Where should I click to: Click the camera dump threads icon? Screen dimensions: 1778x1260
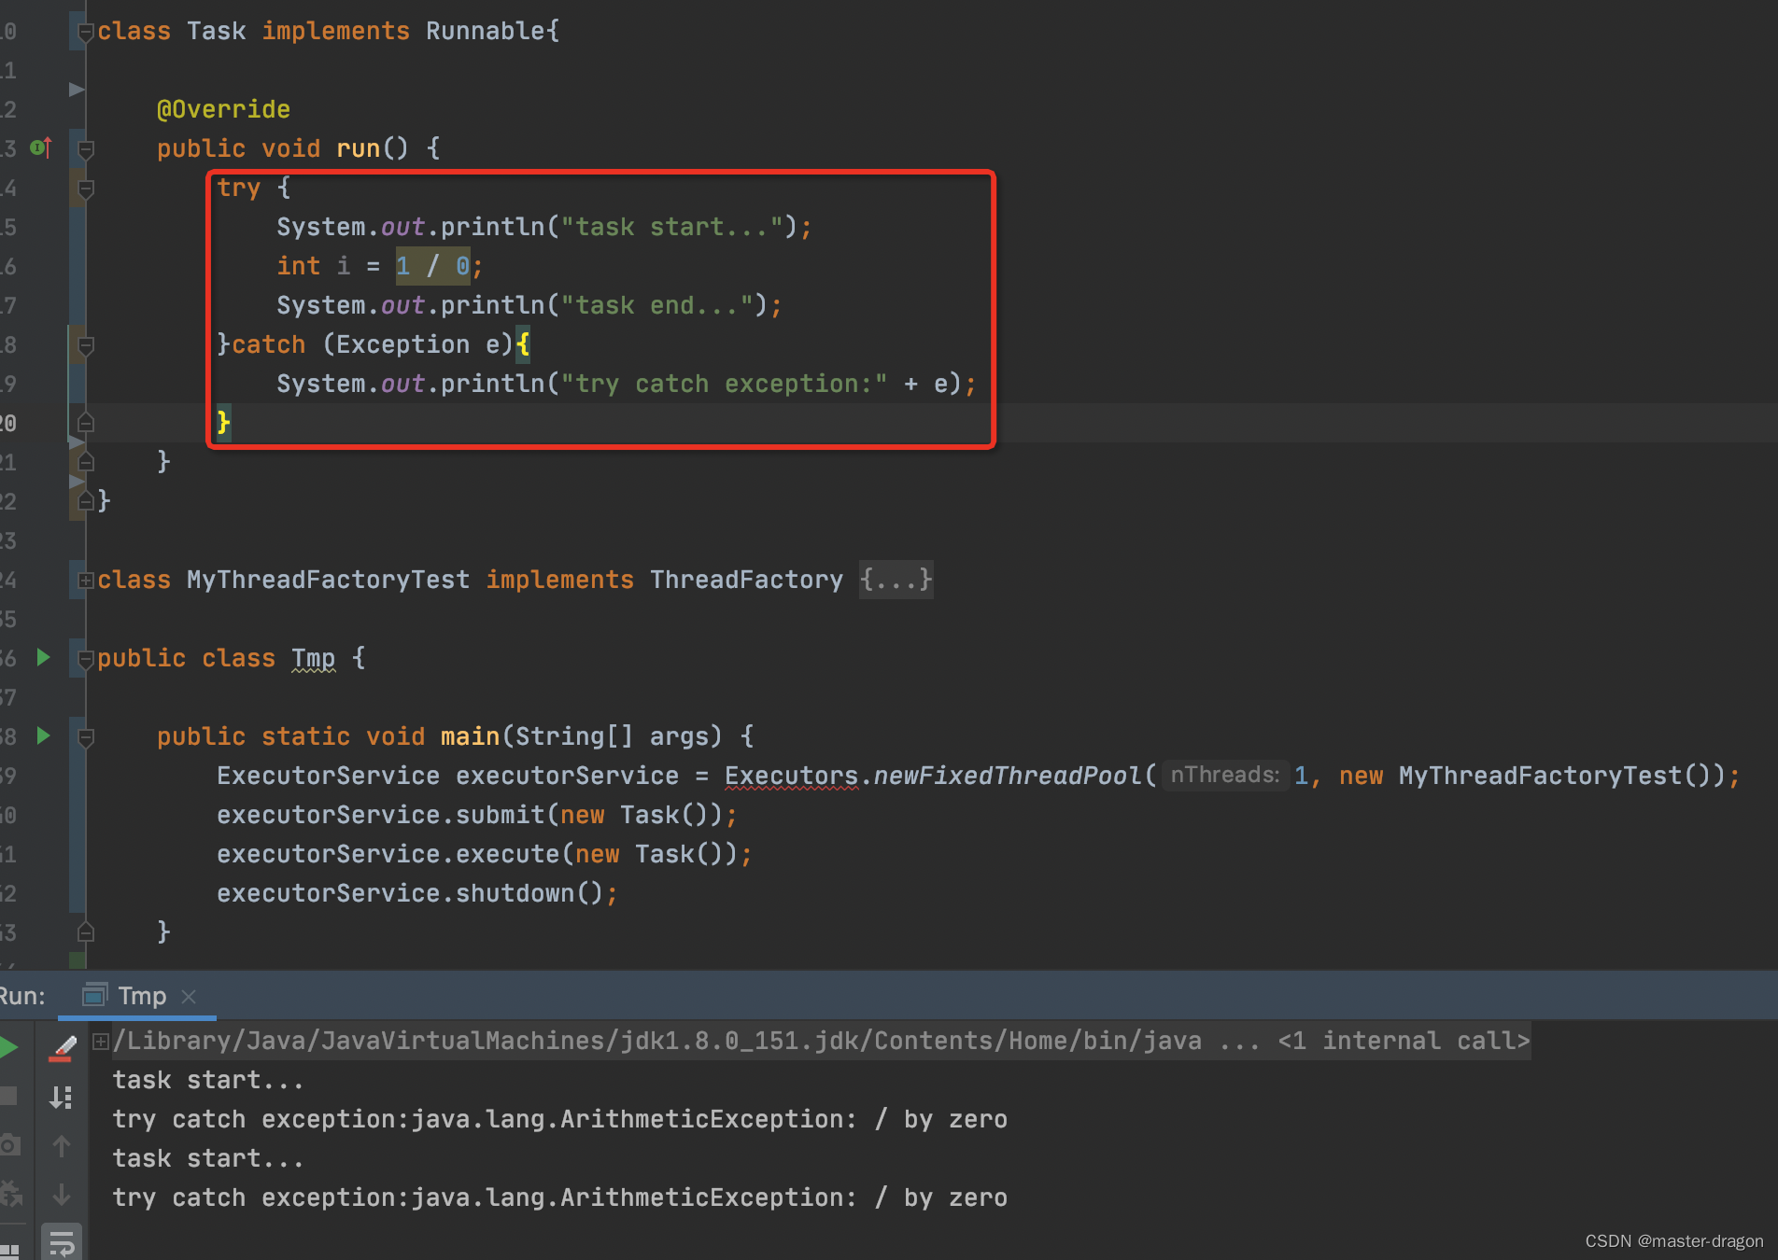coord(8,1145)
